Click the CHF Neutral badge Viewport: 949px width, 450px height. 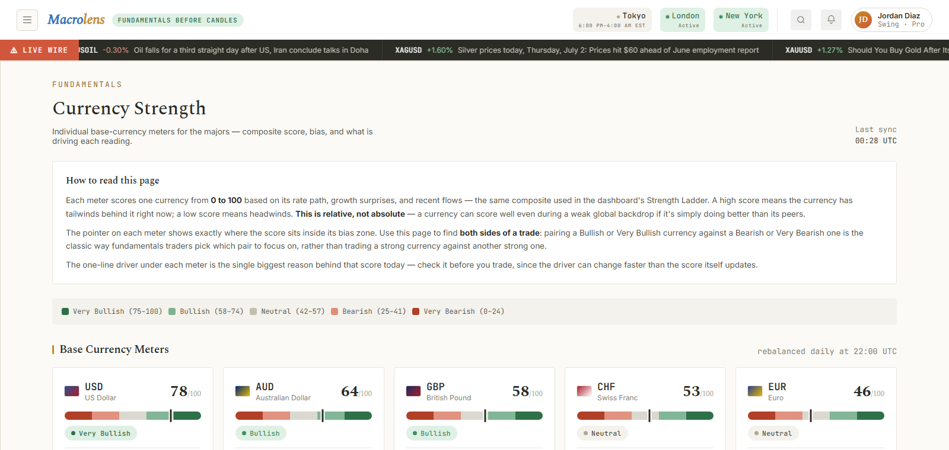click(x=603, y=433)
